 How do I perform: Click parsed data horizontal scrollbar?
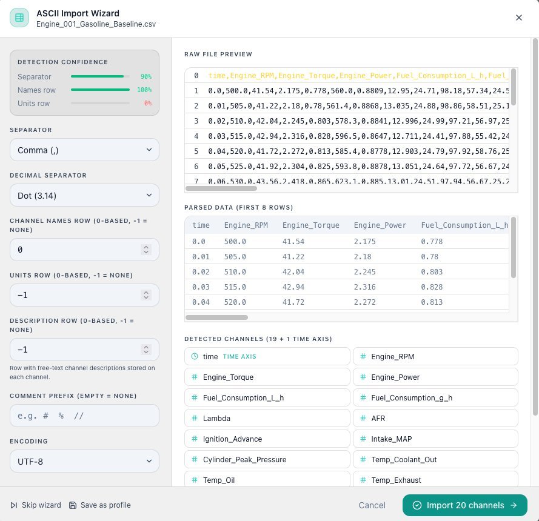[216, 317]
